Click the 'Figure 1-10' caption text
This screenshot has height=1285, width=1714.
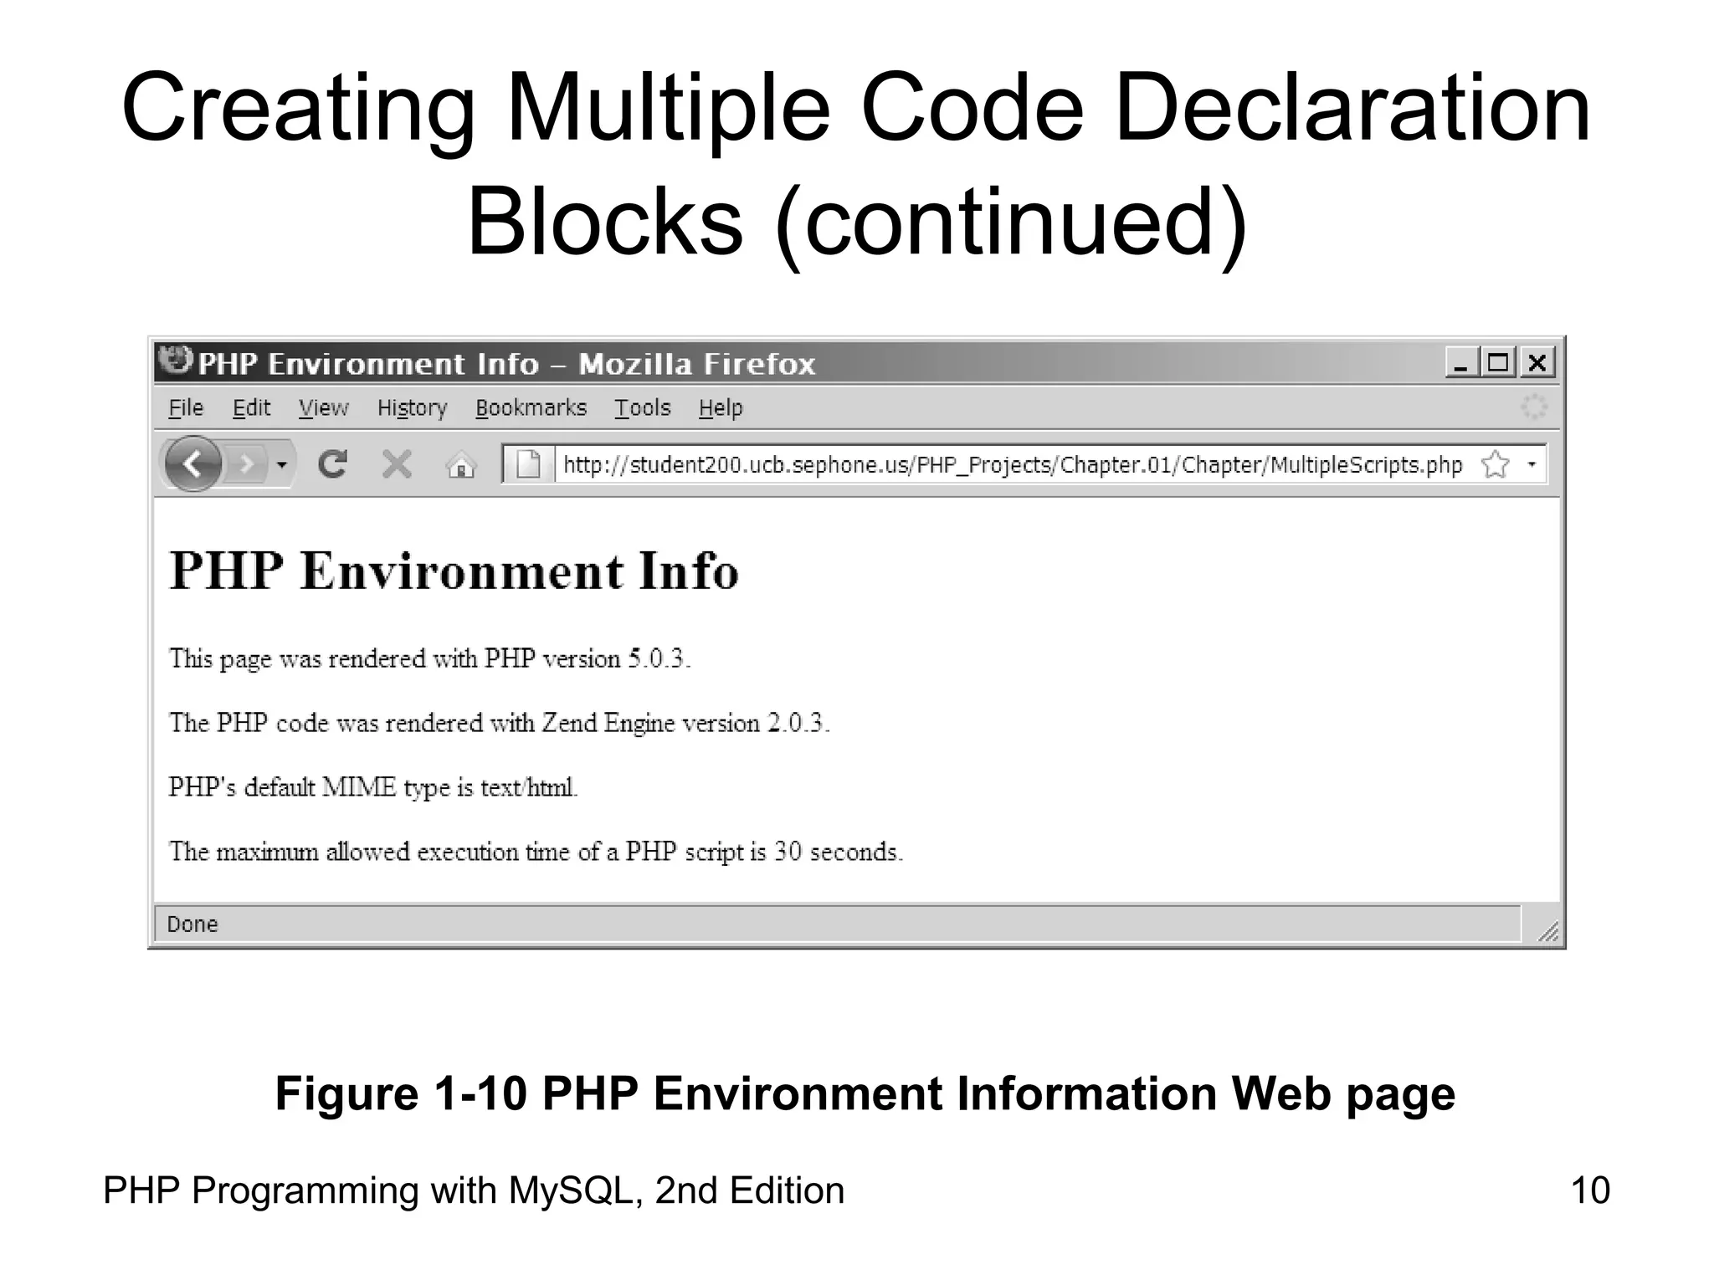click(x=865, y=1093)
